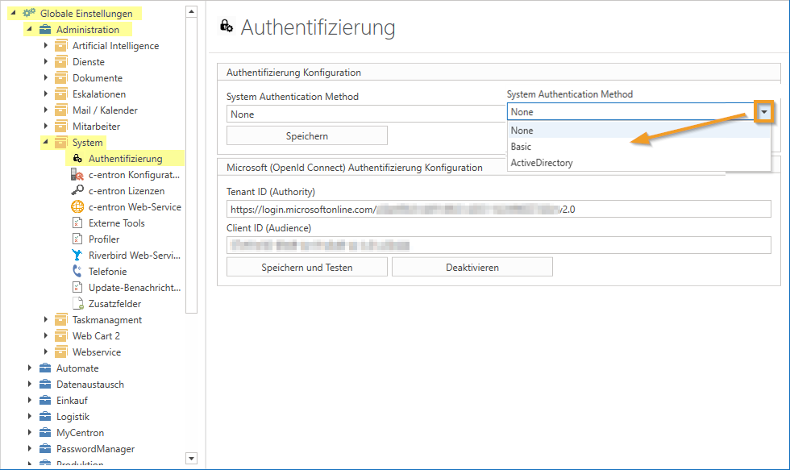Image resolution: width=790 pixels, height=470 pixels.
Task: Expand the Artificial Intelligence folder
Action: (x=46, y=46)
